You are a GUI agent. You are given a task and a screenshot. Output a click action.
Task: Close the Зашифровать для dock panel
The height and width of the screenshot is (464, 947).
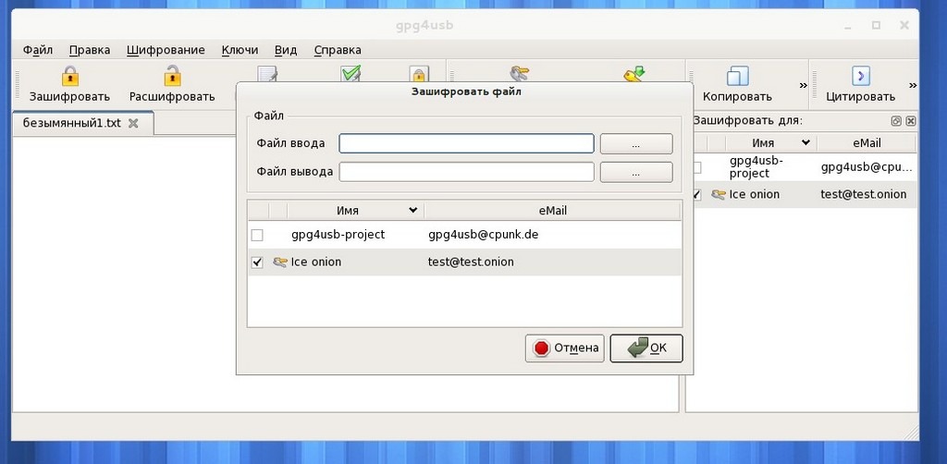[911, 121]
